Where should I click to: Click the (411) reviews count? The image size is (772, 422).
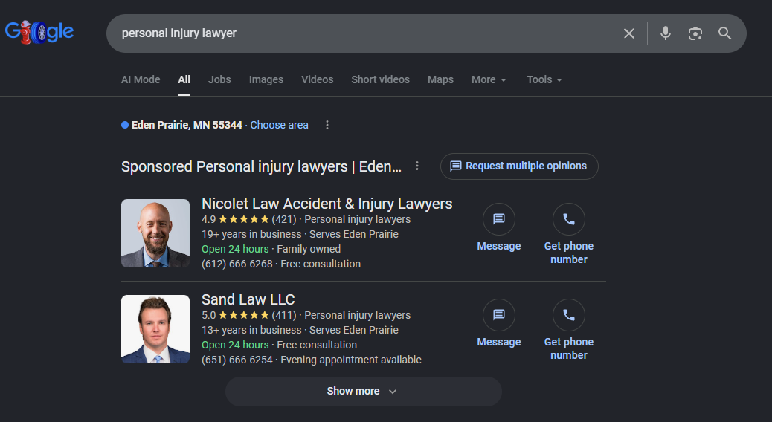pos(284,315)
